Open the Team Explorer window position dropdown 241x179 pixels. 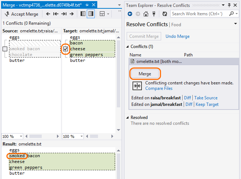click(223, 5)
